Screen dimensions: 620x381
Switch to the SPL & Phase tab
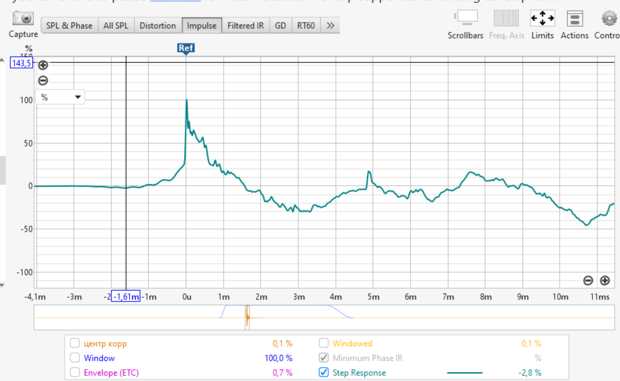[69, 26]
